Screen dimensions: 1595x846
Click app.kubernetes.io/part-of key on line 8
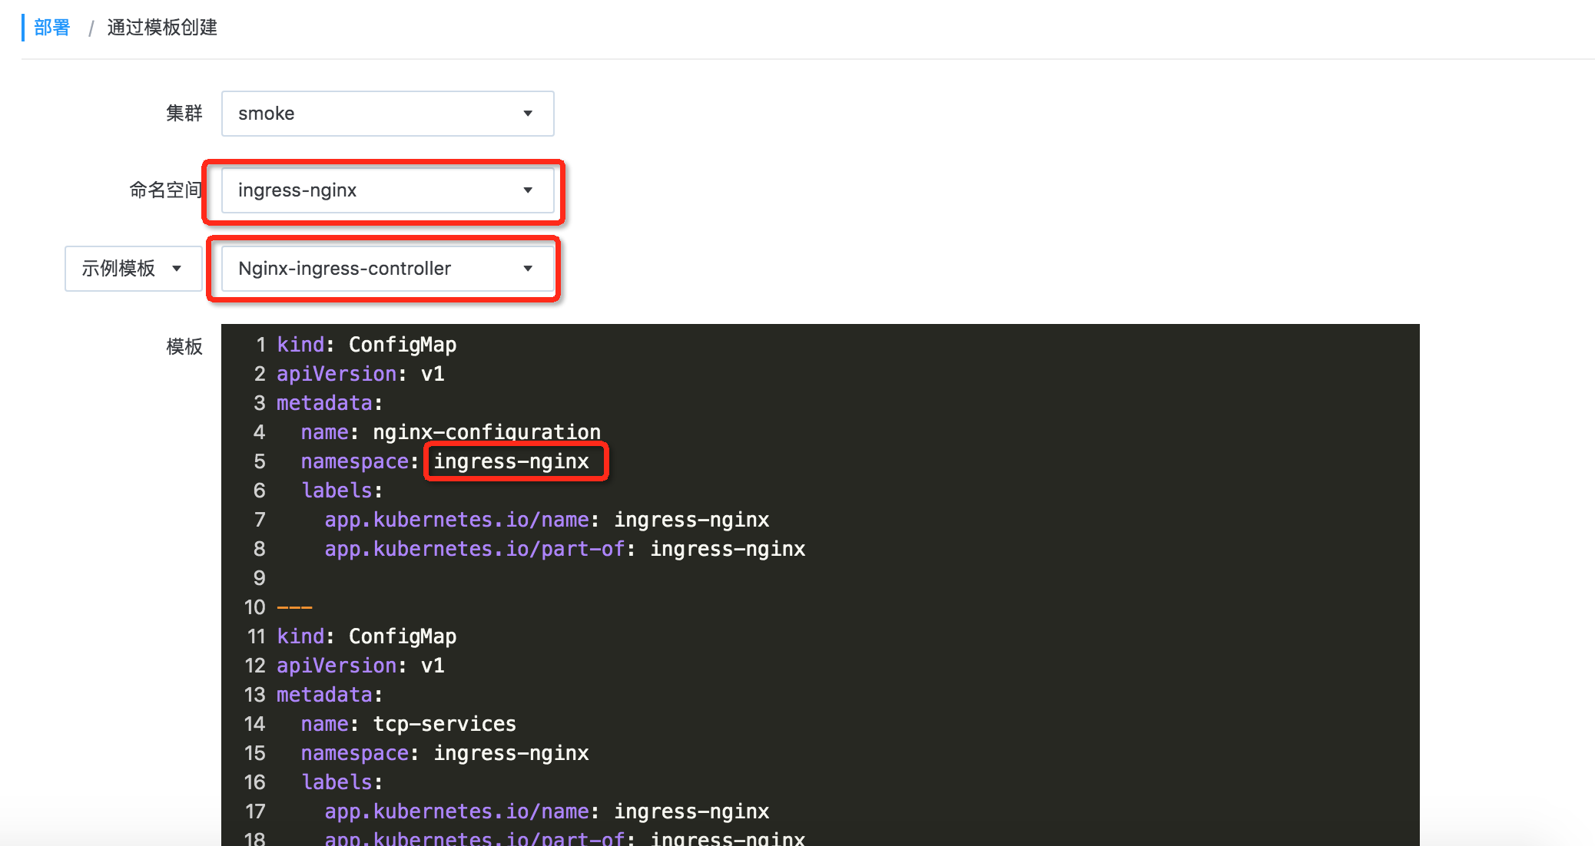pyautogui.click(x=475, y=549)
